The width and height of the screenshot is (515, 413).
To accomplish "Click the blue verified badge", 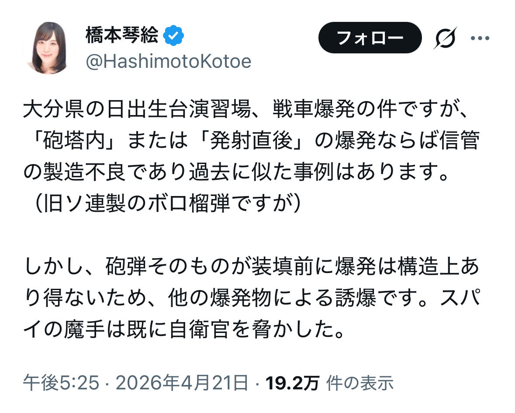I will (x=173, y=37).
